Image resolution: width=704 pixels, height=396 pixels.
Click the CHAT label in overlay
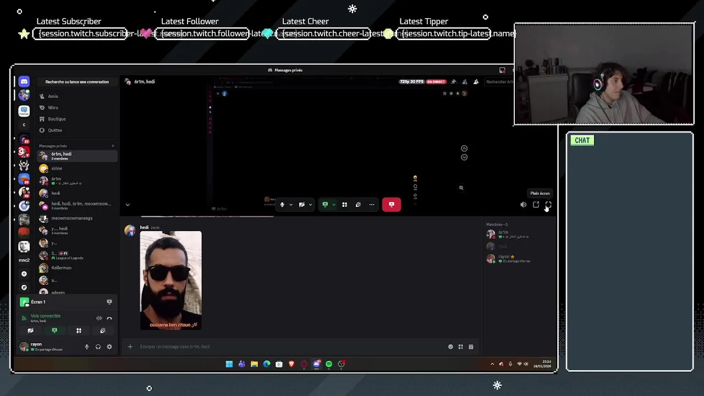pos(582,140)
